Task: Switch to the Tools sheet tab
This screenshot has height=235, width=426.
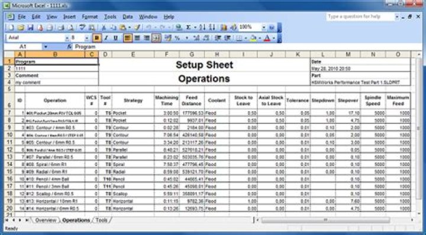Action: coord(101,220)
